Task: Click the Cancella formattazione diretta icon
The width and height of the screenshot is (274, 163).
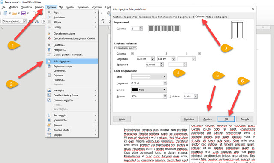Action: pyautogui.click(x=49, y=38)
